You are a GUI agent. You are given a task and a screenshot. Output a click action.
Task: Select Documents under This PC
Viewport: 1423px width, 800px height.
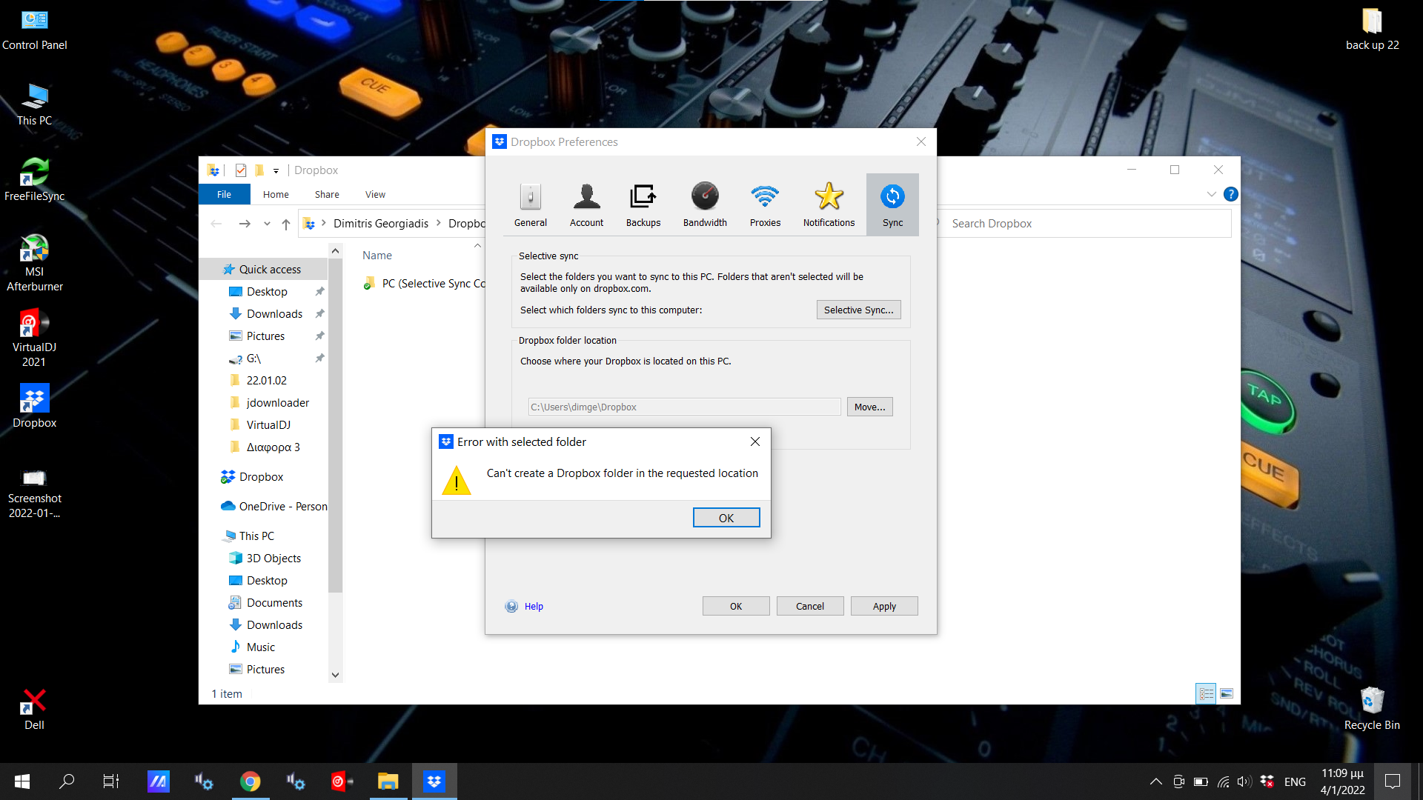click(274, 602)
